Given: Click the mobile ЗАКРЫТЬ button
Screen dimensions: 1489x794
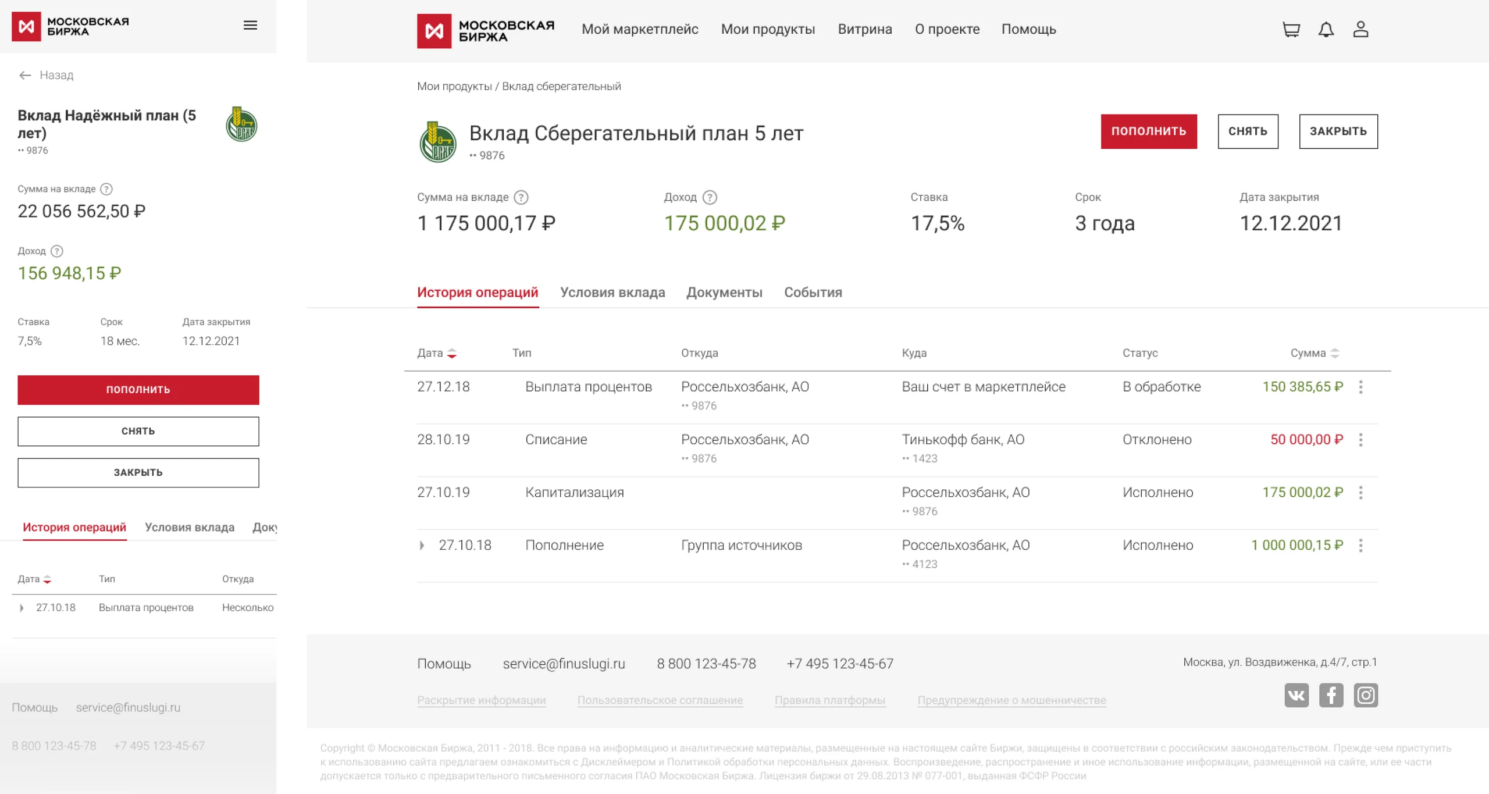Looking at the screenshot, I should [138, 473].
